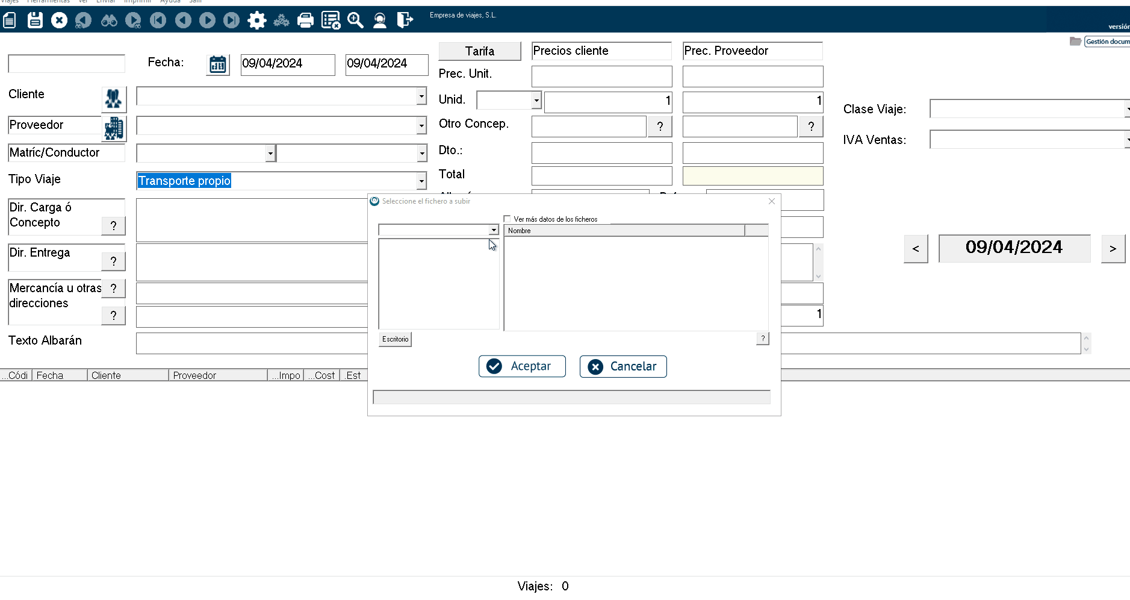Click the Fecha column header

tap(59, 375)
